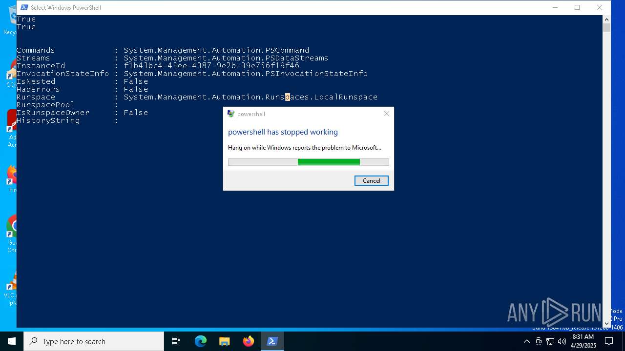The height and width of the screenshot is (351, 625).
Task: Click the 'powershell has stopped working' heading
Action: coord(283,132)
